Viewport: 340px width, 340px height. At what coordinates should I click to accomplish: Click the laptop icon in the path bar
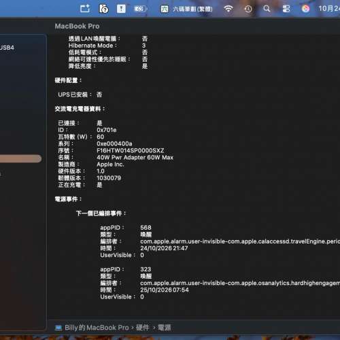pos(58,328)
